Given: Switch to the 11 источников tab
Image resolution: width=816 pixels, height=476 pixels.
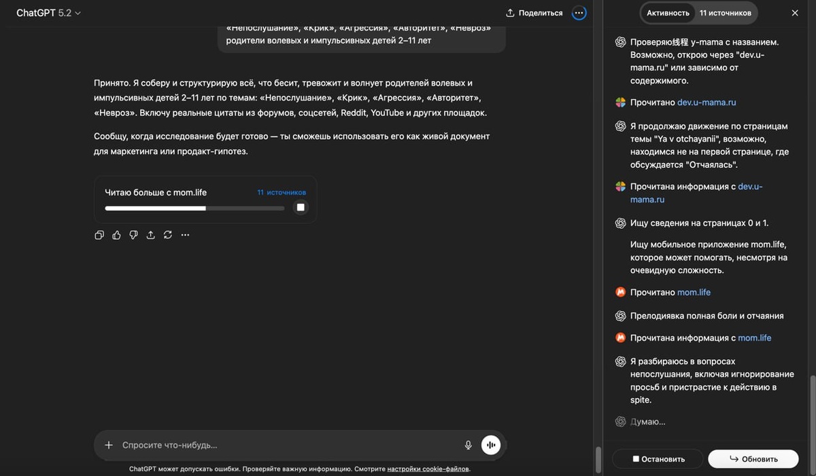Looking at the screenshot, I should pos(725,13).
